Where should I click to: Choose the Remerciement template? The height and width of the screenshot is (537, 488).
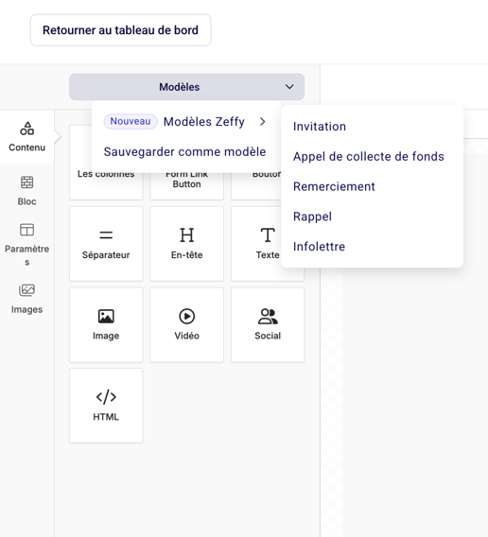[x=334, y=186]
